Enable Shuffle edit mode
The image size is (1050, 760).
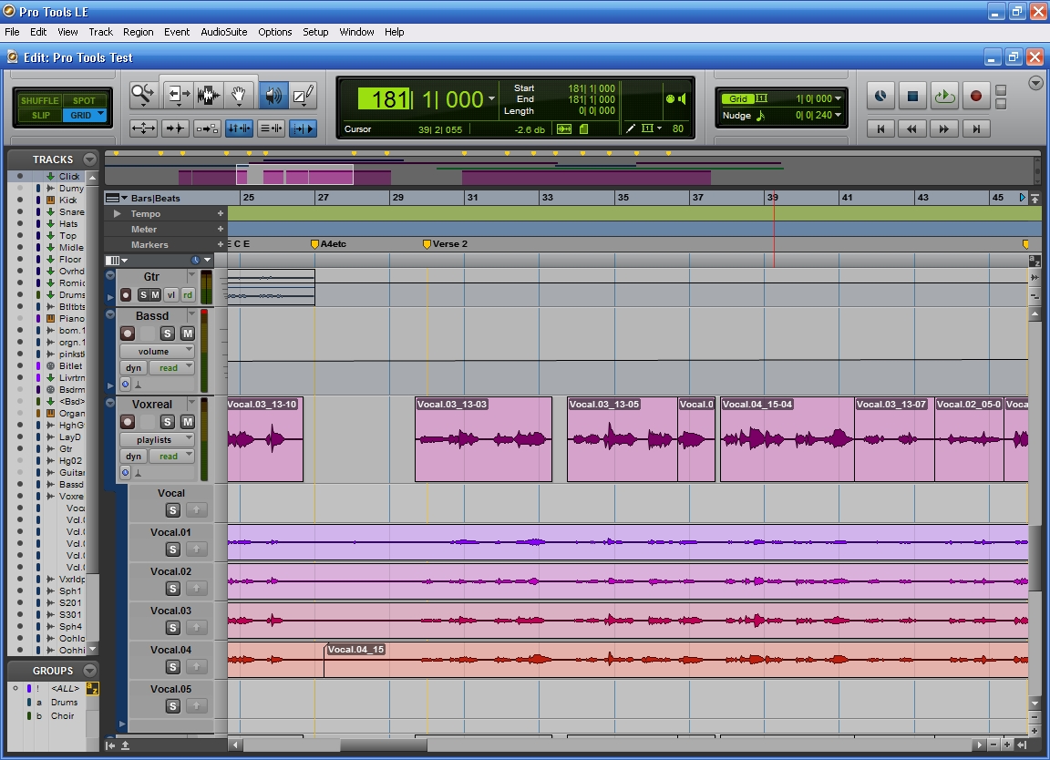click(x=39, y=100)
